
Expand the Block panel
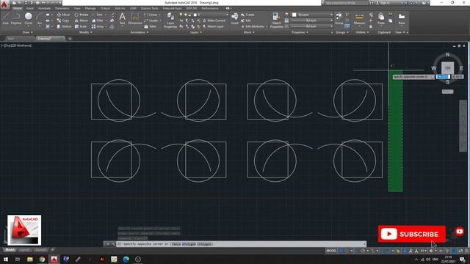click(x=249, y=32)
